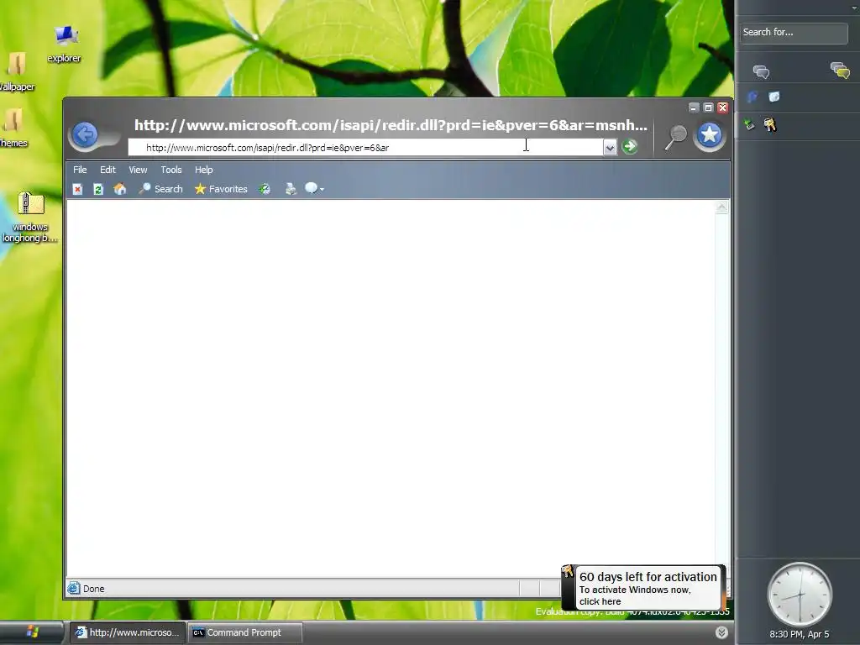Click the page scrollbar up arrow
Viewport: 860px width, 645px height.
pyautogui.click(x=721, y=207)
